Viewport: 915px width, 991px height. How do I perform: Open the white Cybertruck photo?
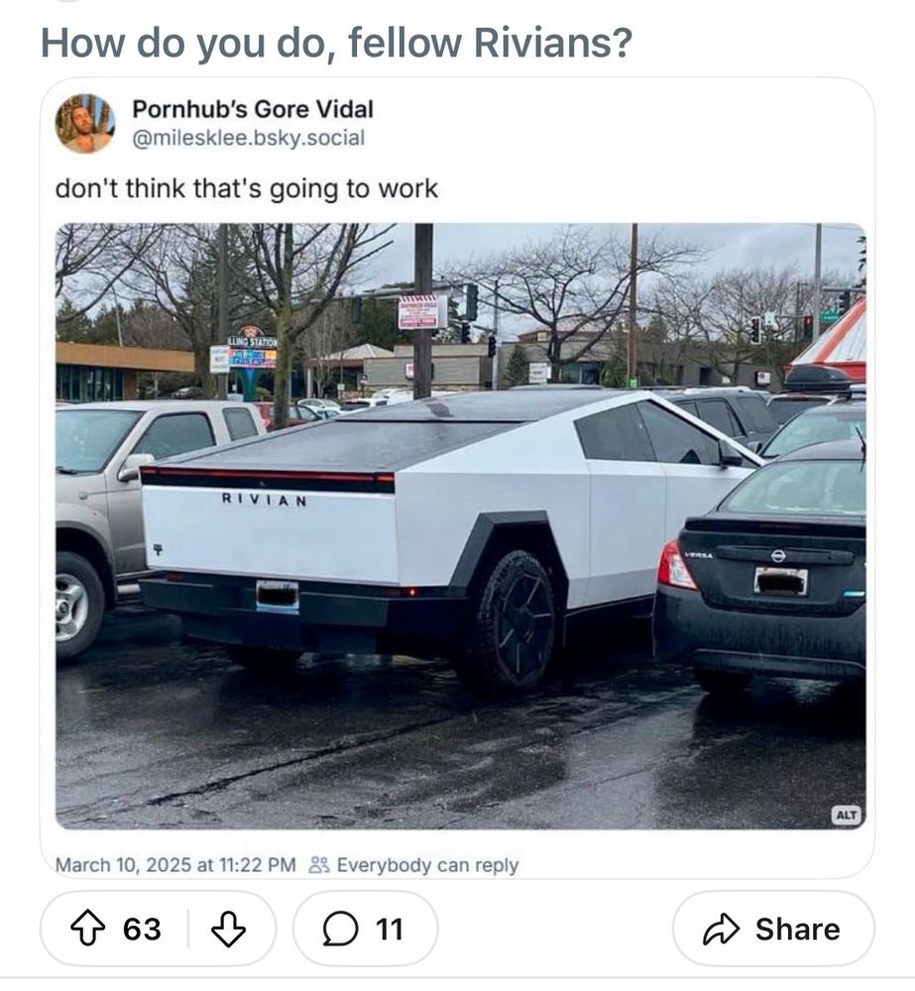(x=460, y=526)
